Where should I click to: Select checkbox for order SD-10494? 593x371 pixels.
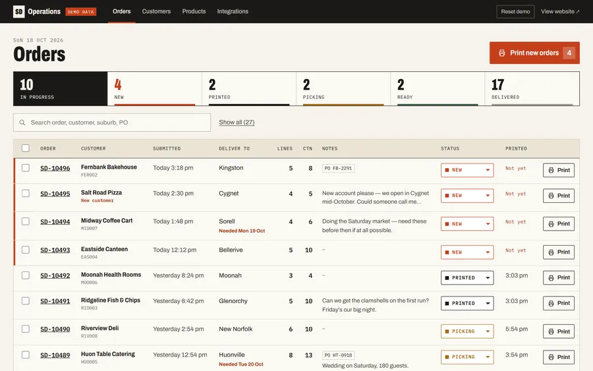[x=25, y=221]
